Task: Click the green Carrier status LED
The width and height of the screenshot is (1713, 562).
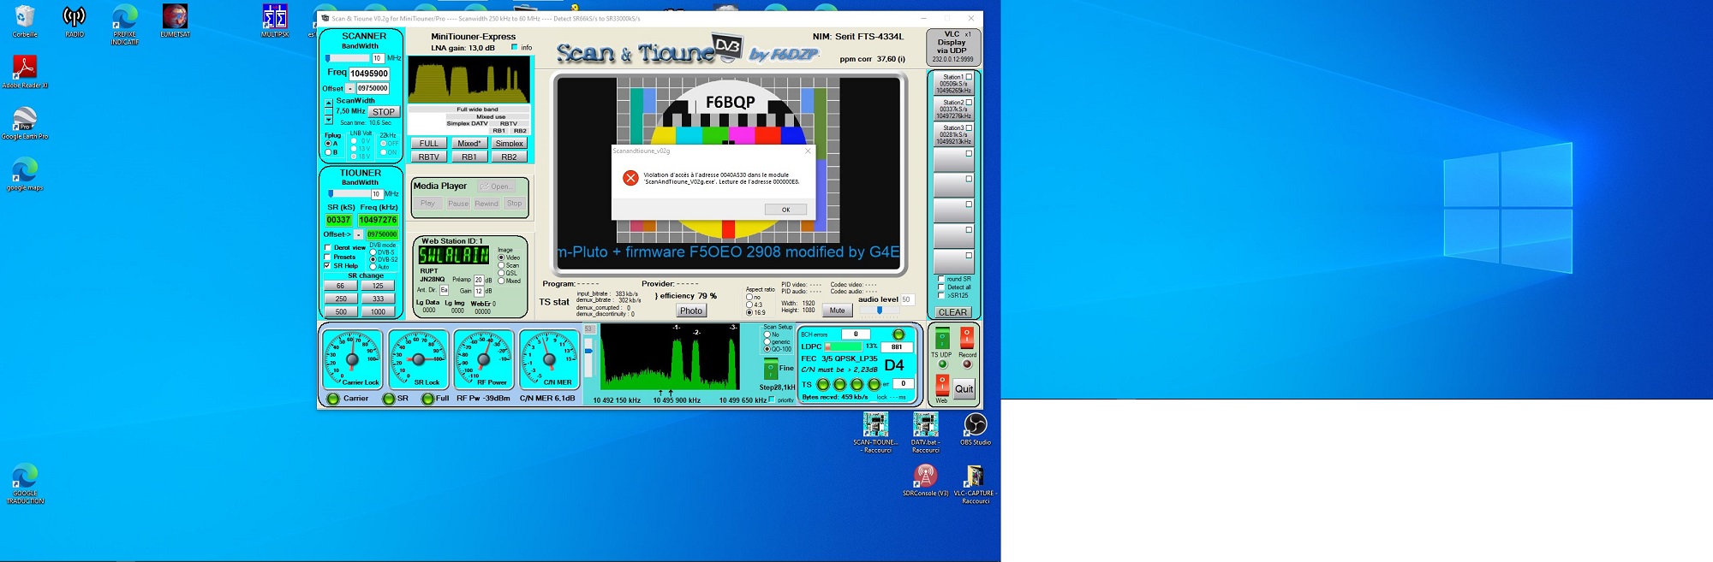Action: coord(333,399)
